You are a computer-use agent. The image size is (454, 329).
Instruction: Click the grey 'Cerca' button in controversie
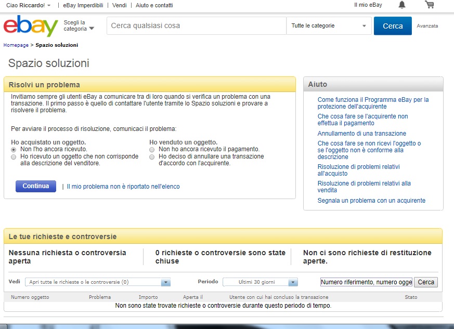point(426,282)
